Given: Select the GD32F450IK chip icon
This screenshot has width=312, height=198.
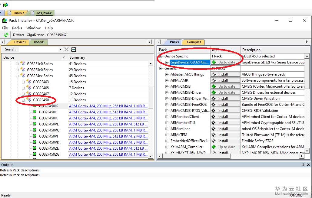Looking at the screenshot, I should click(x=35, y=118).
